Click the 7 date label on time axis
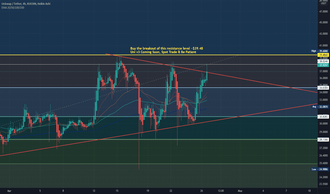This screenshot has height=194, width=330. click(286, 191)
